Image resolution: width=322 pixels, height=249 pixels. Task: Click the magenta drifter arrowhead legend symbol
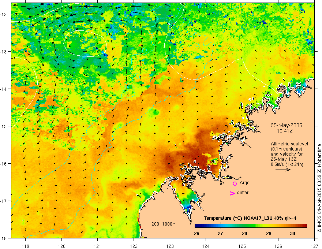[x=232, y=193]
